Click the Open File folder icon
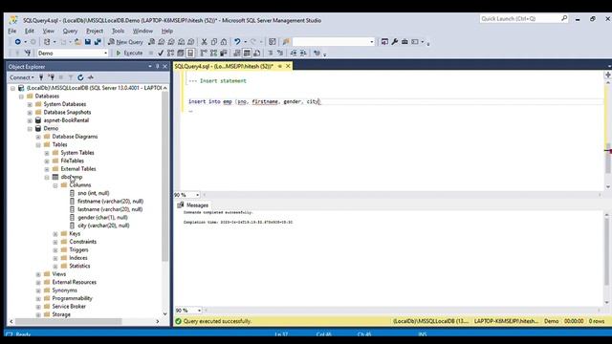Screen dimensions: 612x344 coord(77,42)
